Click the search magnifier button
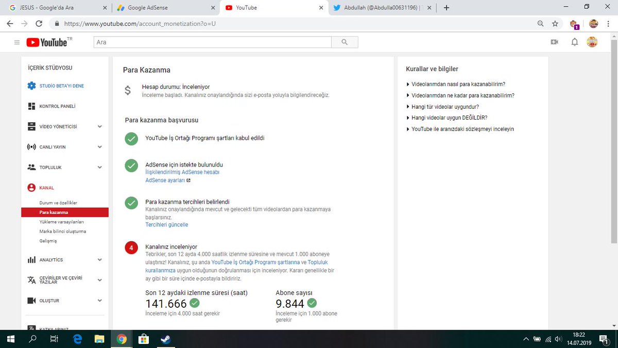This screenshot has width=618, height=348. tap(345, 42)
